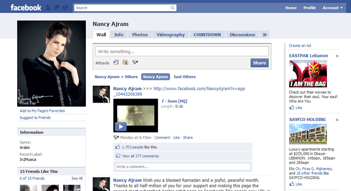351x191 pixels.
Task: Dismiss the EASTPAK Lebanon ad
Action: [x=337, y=56]
